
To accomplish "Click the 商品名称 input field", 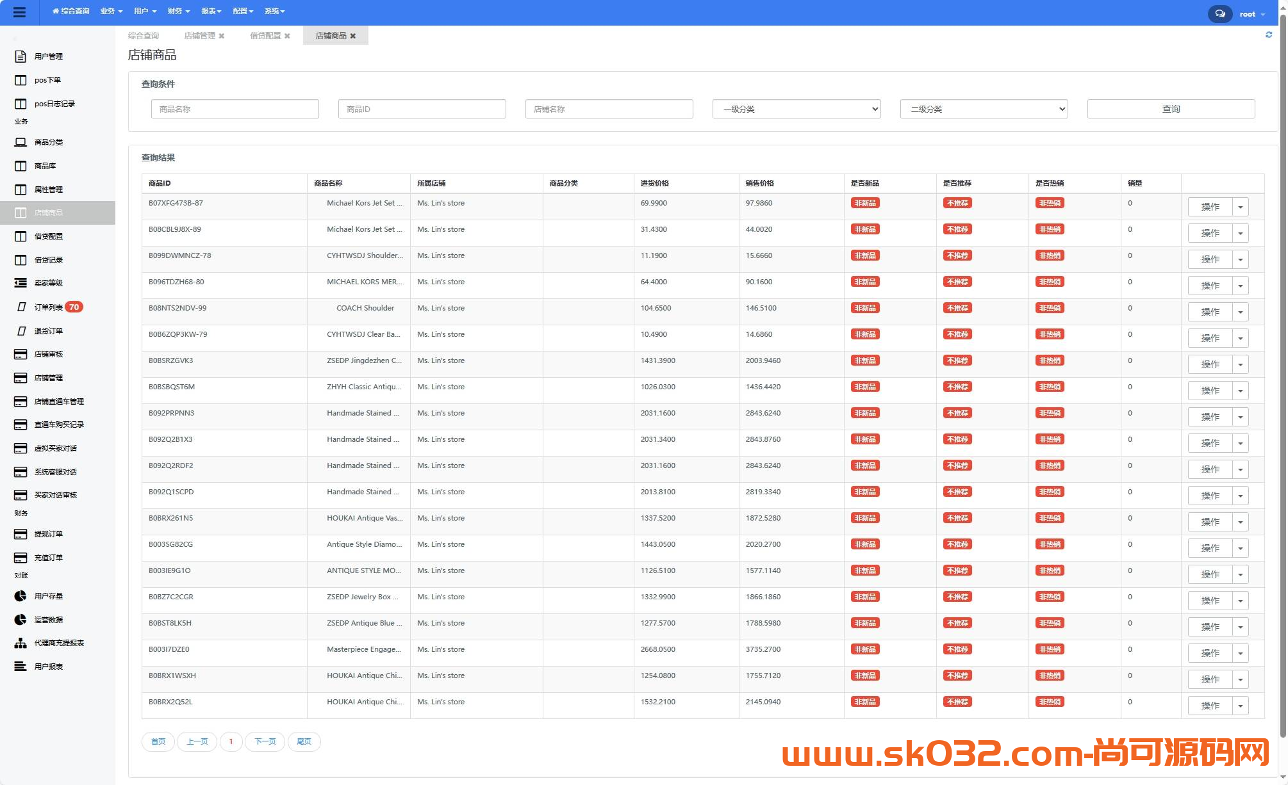I will point(236,108).
